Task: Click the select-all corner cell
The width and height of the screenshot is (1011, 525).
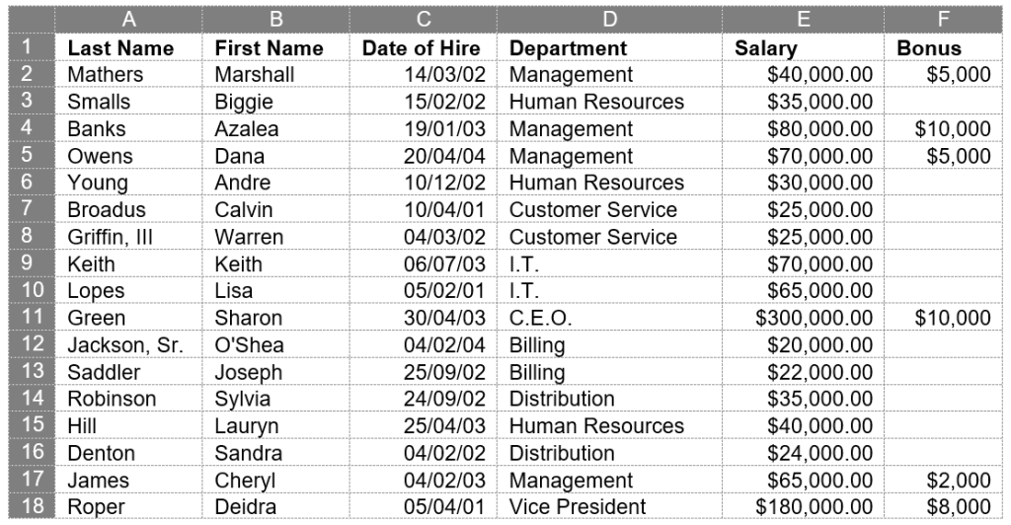Action: (27, 19)
